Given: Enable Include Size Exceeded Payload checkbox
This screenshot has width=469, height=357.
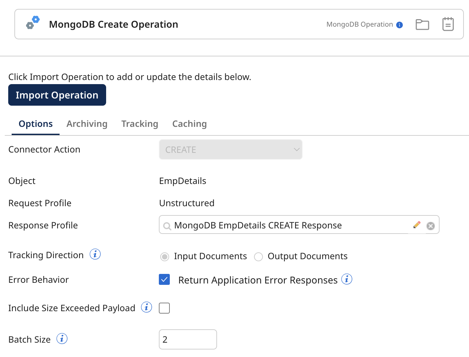Looking at the screenshot, I should pos(164,308).
